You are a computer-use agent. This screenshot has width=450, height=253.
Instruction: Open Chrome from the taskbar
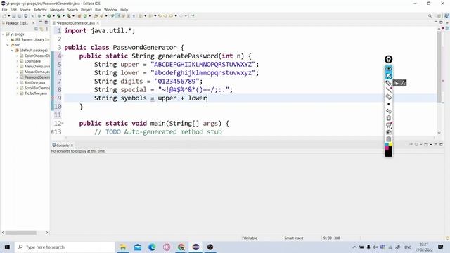(x=181, y=247)
